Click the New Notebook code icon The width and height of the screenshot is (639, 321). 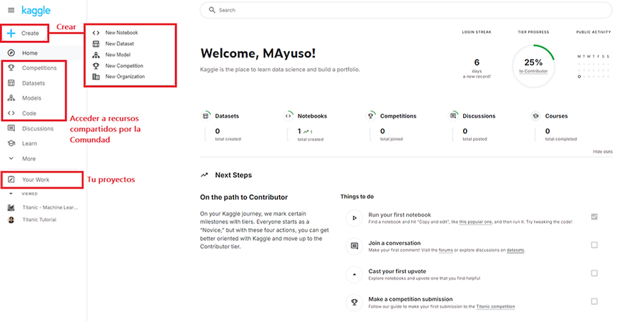tap(96, 33)
